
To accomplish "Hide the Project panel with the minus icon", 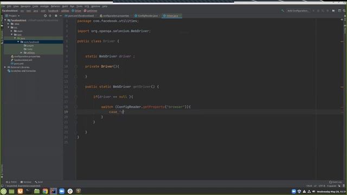I will point(61,16).
